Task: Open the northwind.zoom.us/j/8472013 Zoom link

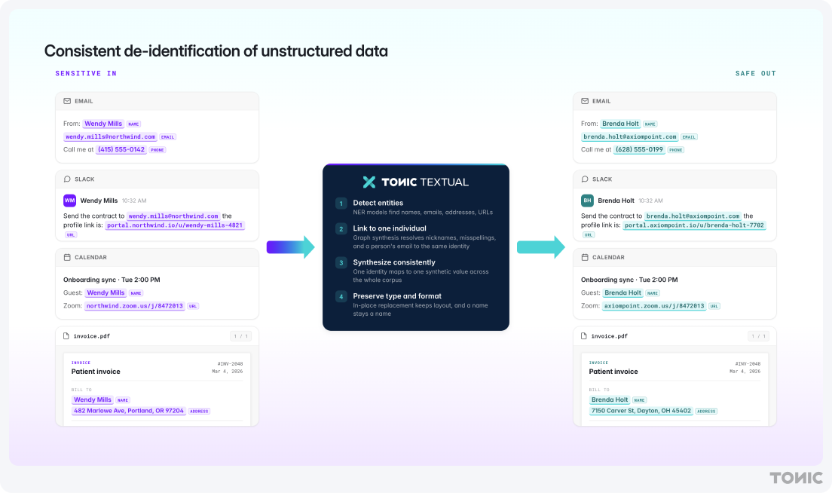Action: click(x=135, y=306)
